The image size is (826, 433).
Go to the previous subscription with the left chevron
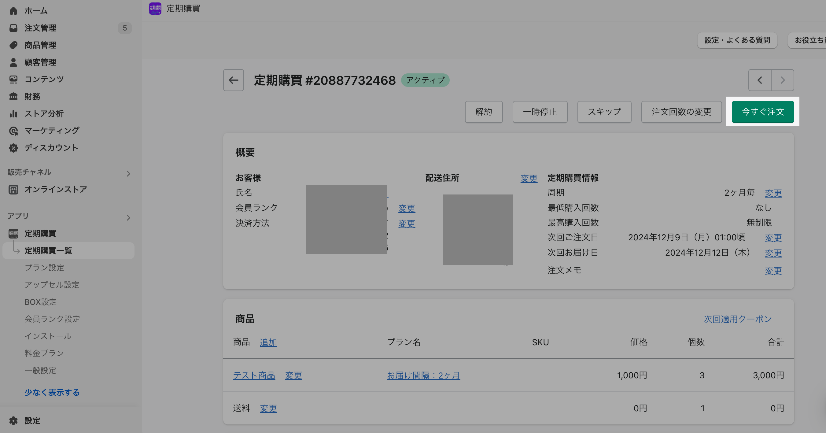(x=760, y=80)
